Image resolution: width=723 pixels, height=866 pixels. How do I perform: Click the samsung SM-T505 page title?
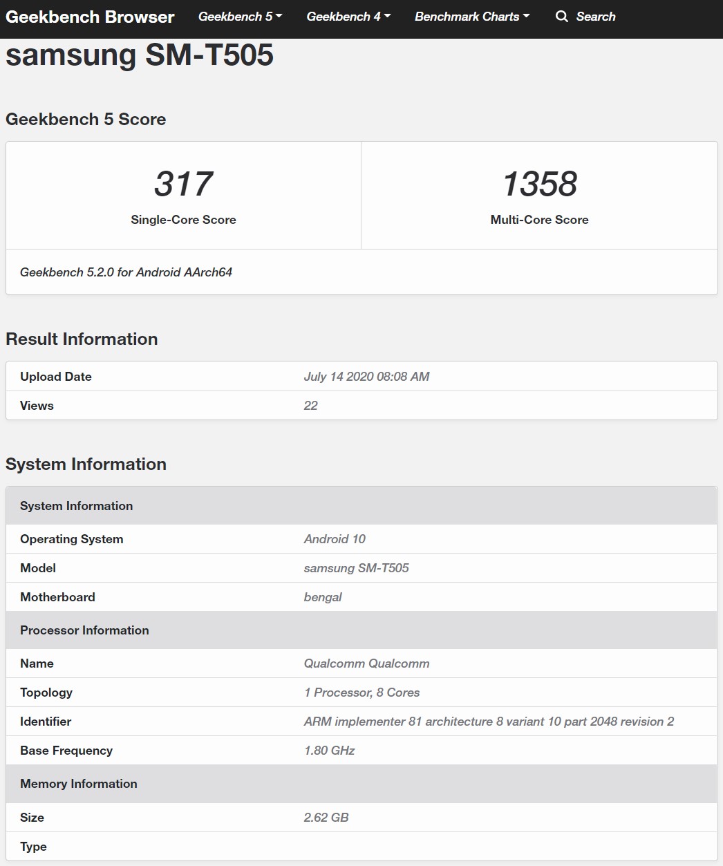140,55
